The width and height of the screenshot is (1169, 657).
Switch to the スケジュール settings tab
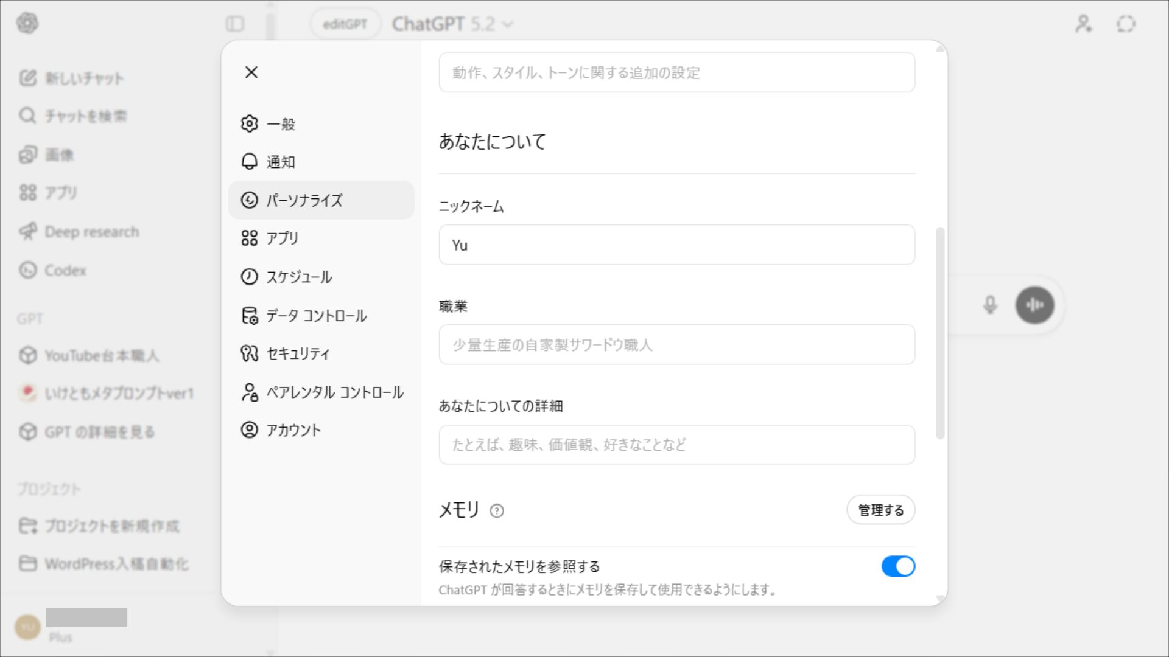299,277
